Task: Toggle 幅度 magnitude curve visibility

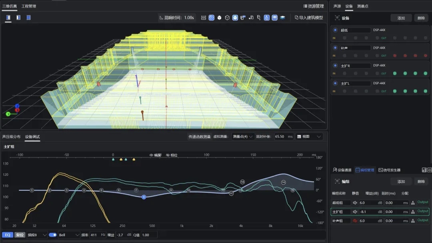Action: pos(155,155)
